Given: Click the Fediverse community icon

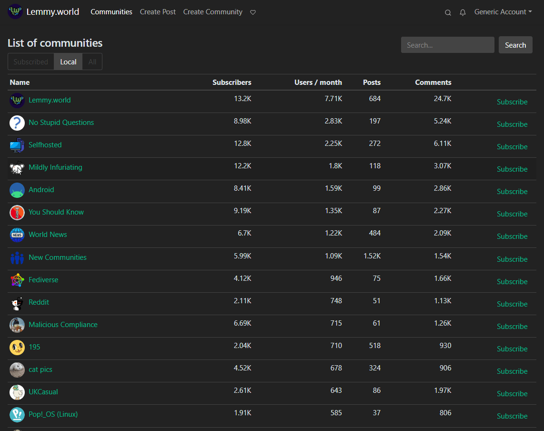Looking at the screenshot, I should point(17,280).
